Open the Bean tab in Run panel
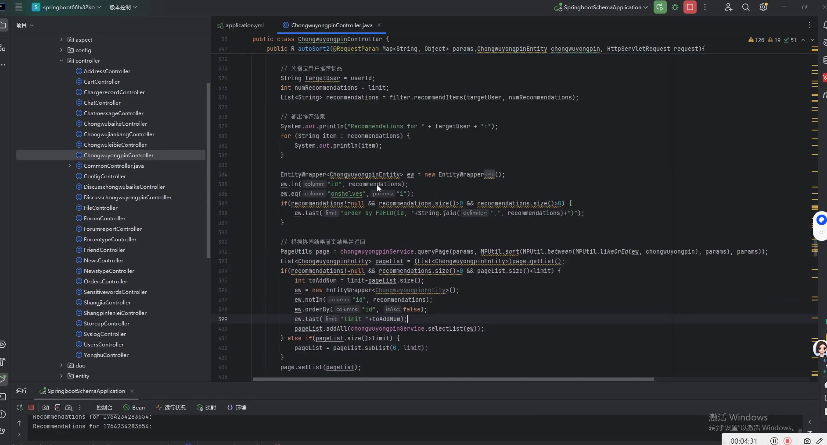The width and height of the screenshot is (827, 445). point(134,408)
